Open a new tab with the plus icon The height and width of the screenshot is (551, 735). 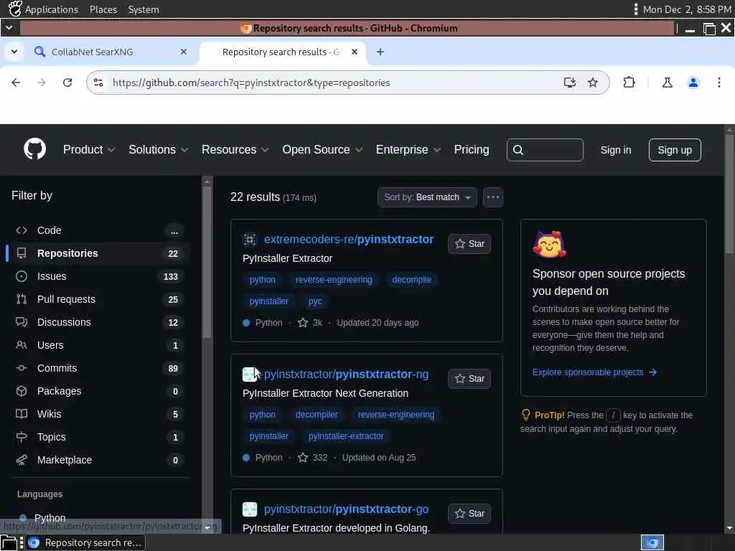tap(380, 52)
